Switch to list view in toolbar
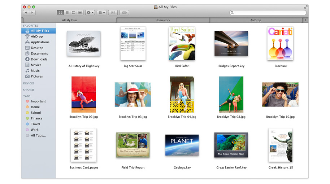This screenshot has width=330, height=184. (67, 13)
